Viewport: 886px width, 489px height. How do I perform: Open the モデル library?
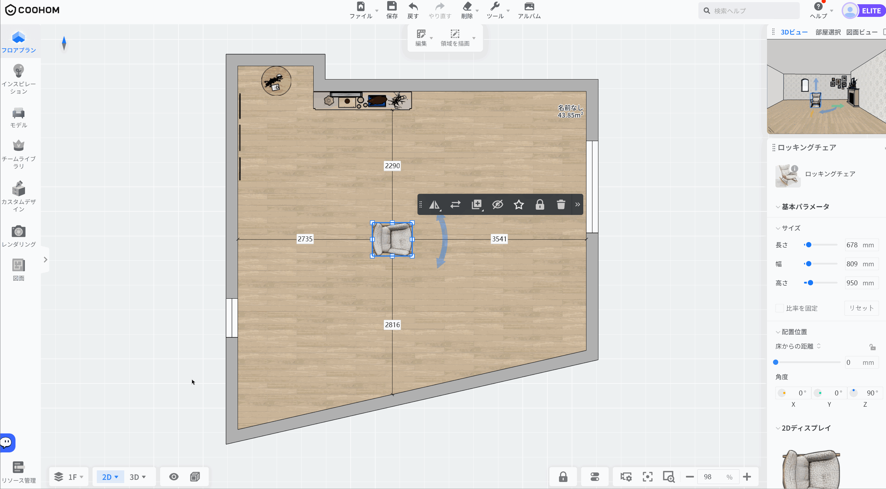pyautogui.click(x=19, y=118)
